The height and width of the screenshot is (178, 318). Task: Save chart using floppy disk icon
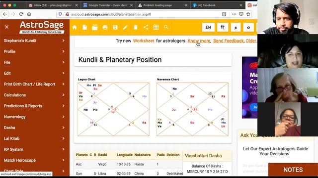click(x=115, y=27)
